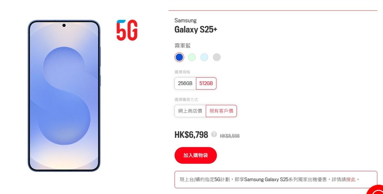Choose the mint green color swatch

(x=192, y=57)
